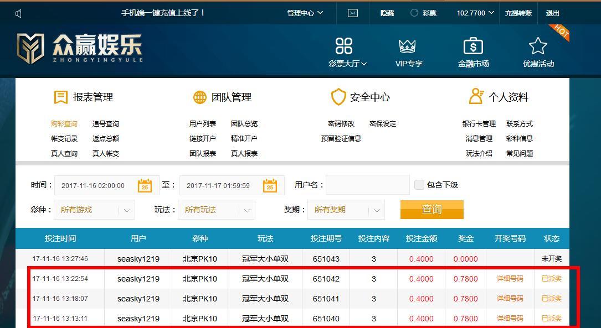
Task: Toggle the 包含下级 checkbox
Action: (419, 185)
